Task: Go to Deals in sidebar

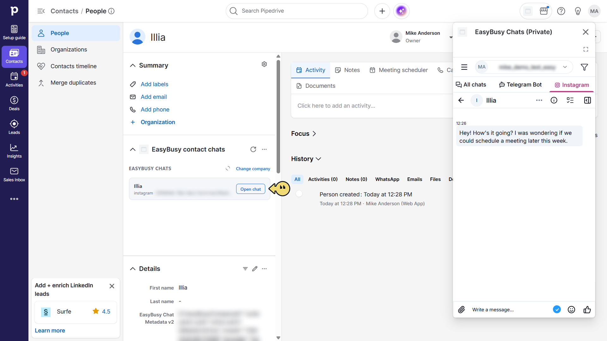Action: click(x=14, y=103)
